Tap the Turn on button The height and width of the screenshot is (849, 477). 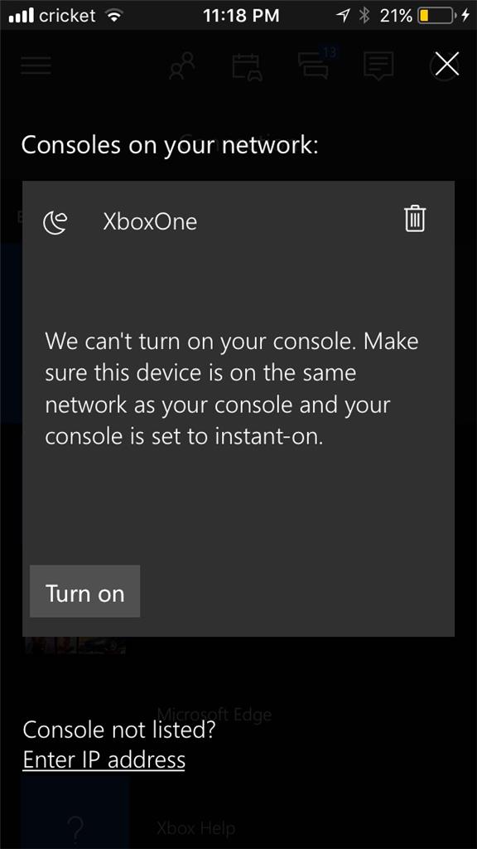pos(85,591)
